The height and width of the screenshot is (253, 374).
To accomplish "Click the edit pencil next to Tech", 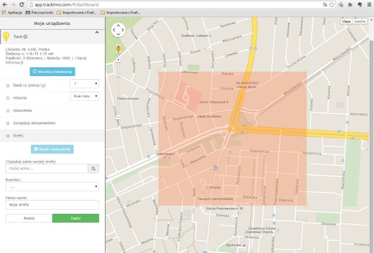I will pyautogui.click(x=26, y=37).
